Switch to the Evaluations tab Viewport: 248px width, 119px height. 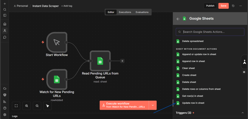(x=142, y=12)
